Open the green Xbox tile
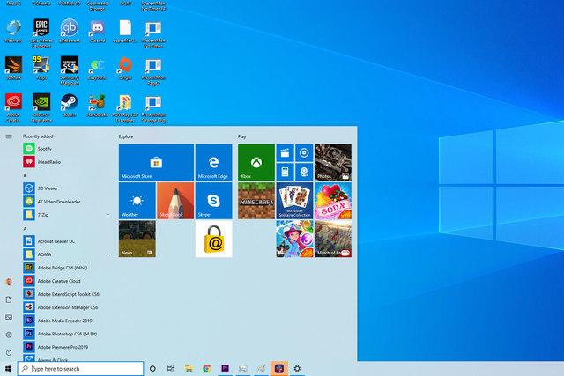 pos(256,163)
